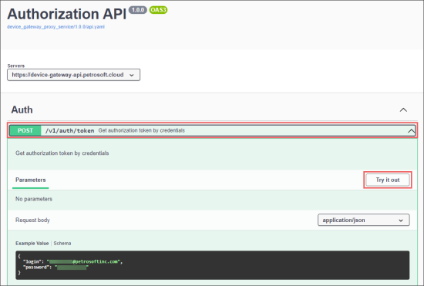Click the dropdown arrow in Servers box
Image resolution: width=424 pixels, height=286 pixels.
131,75
